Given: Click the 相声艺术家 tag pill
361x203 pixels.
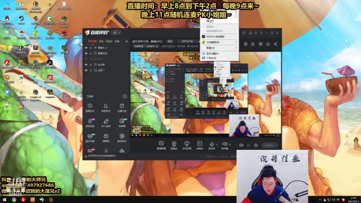Looking at the screenshot, I should [187, 42].
